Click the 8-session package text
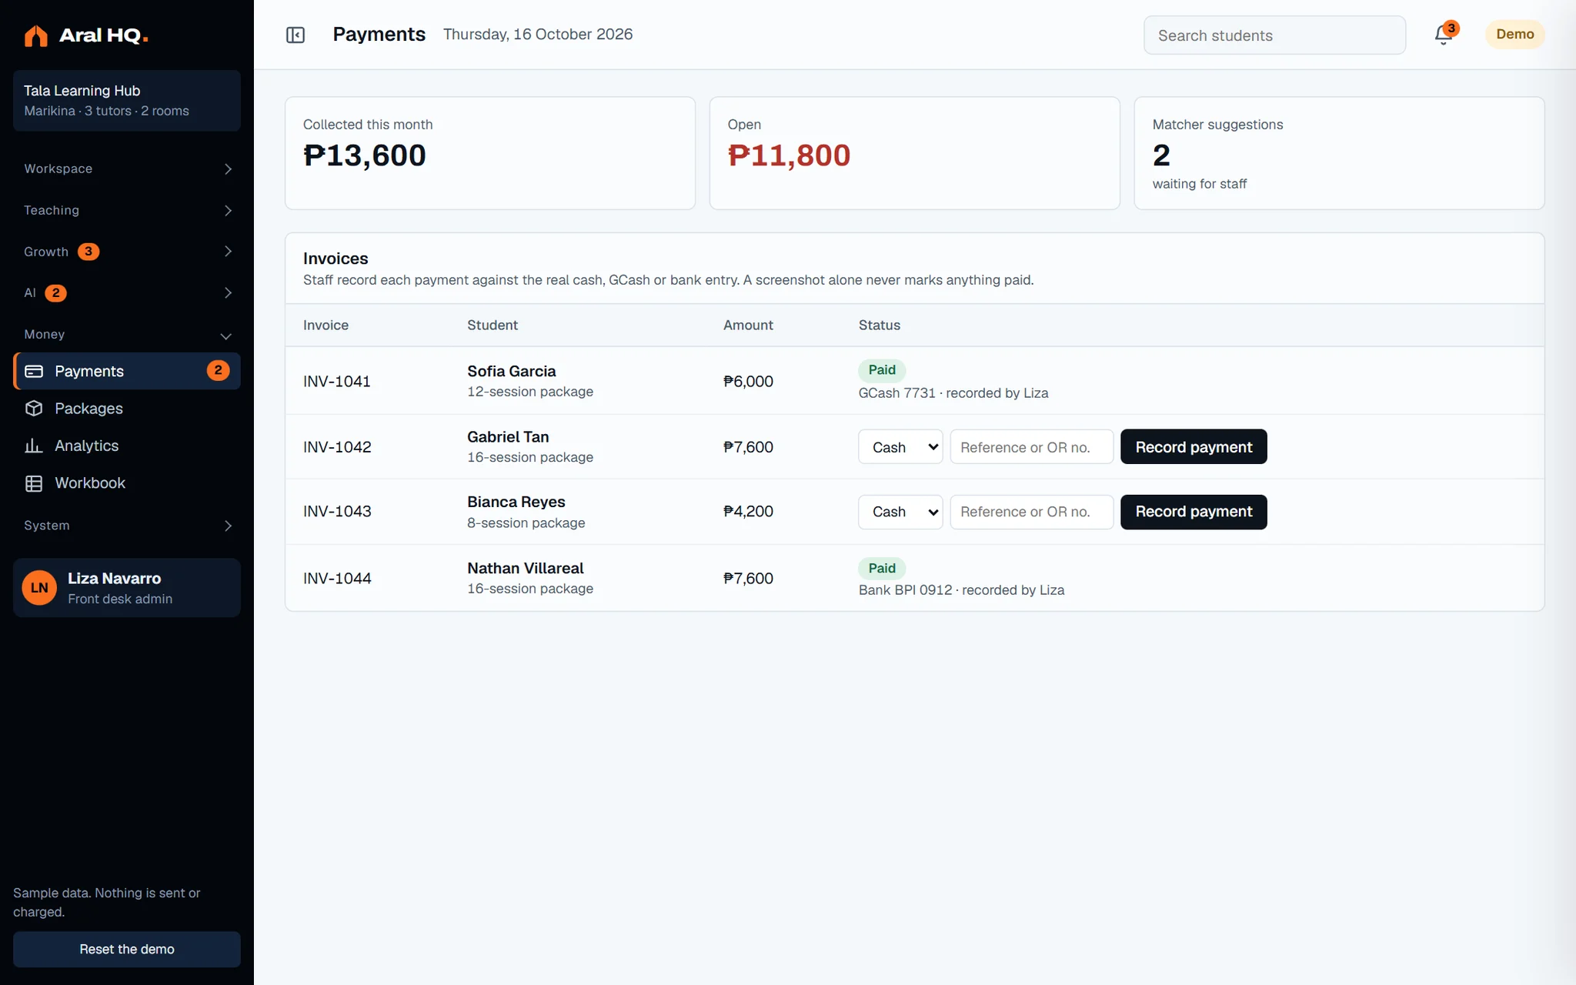This screenshot has height=985, width=1576. pos(526,523)
